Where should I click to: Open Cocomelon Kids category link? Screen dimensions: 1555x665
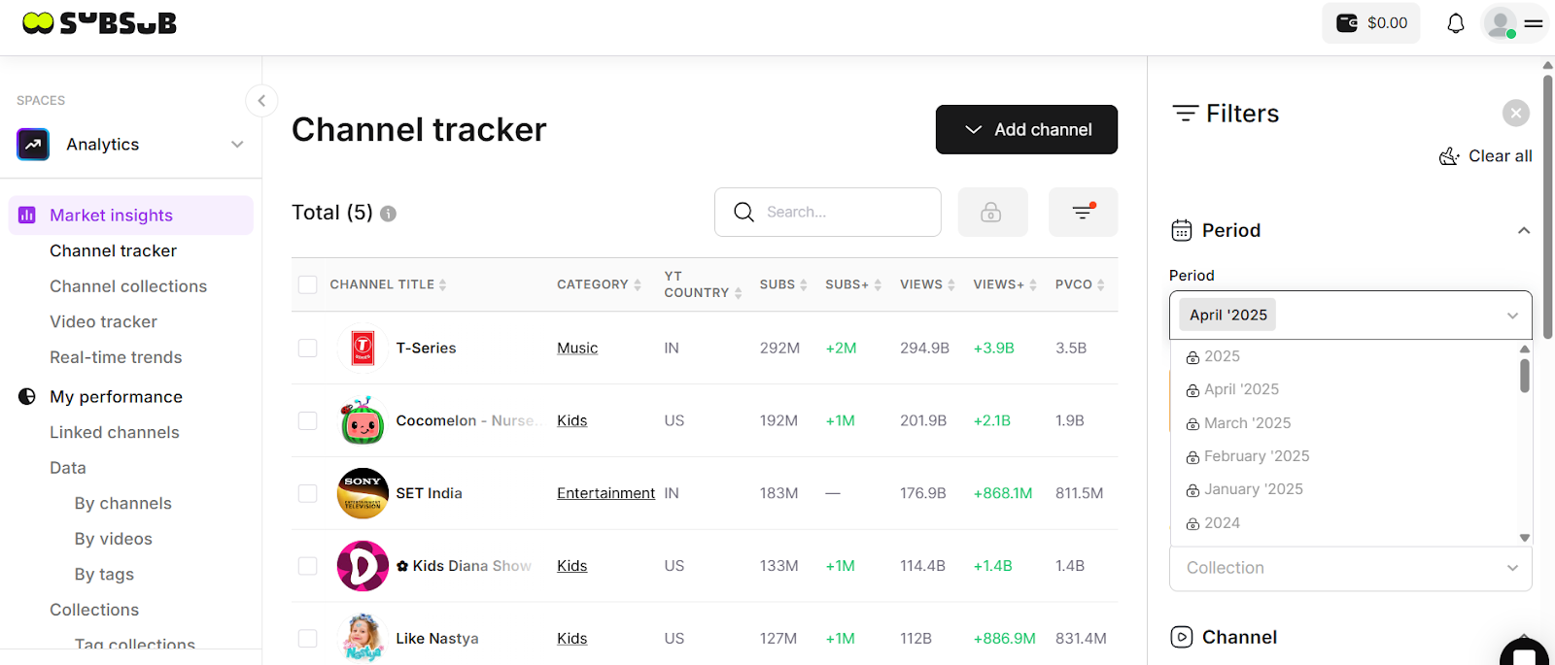point(572,420)
